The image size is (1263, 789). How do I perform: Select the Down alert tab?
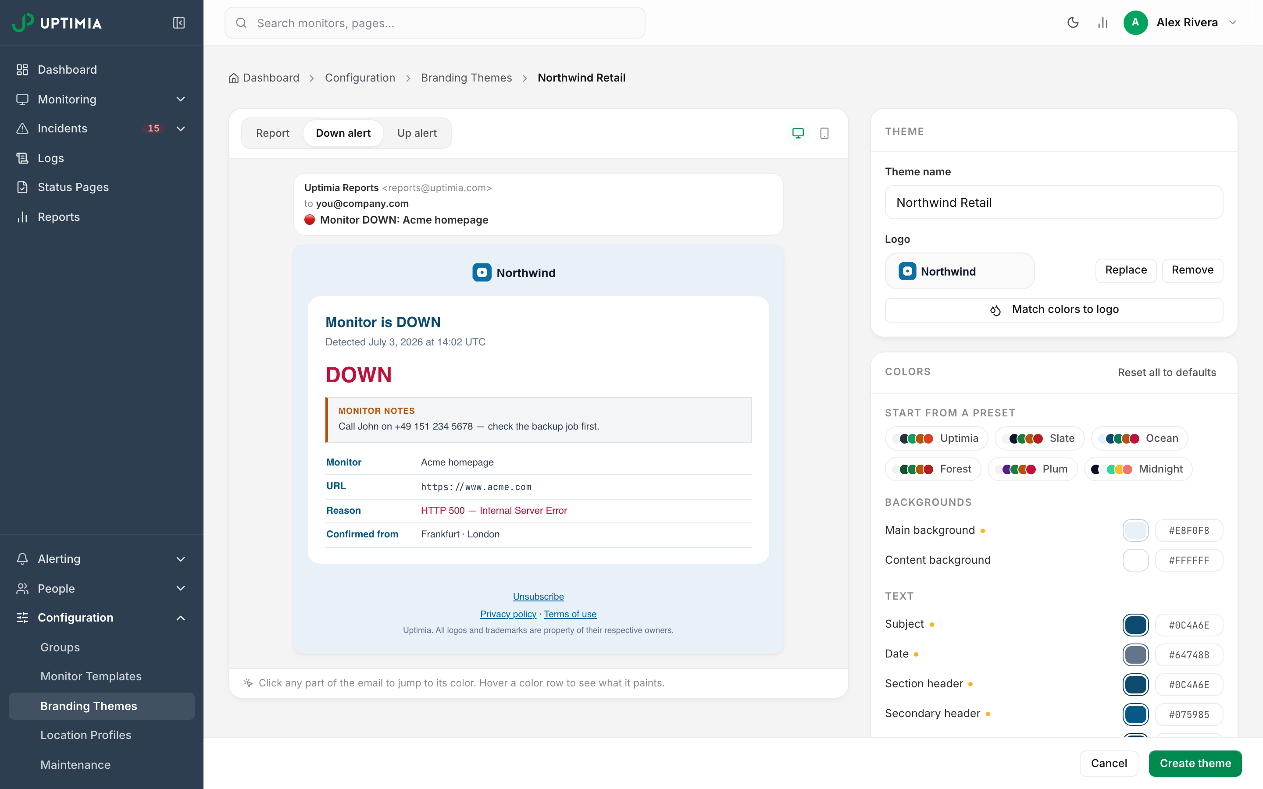[343, 133]
